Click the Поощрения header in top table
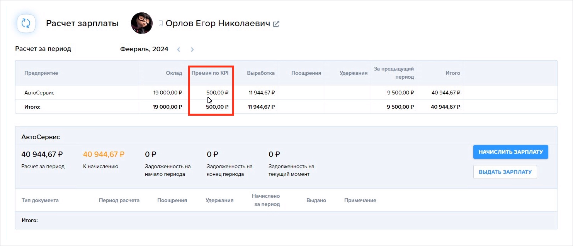573x246 pixels. [306, 73]
